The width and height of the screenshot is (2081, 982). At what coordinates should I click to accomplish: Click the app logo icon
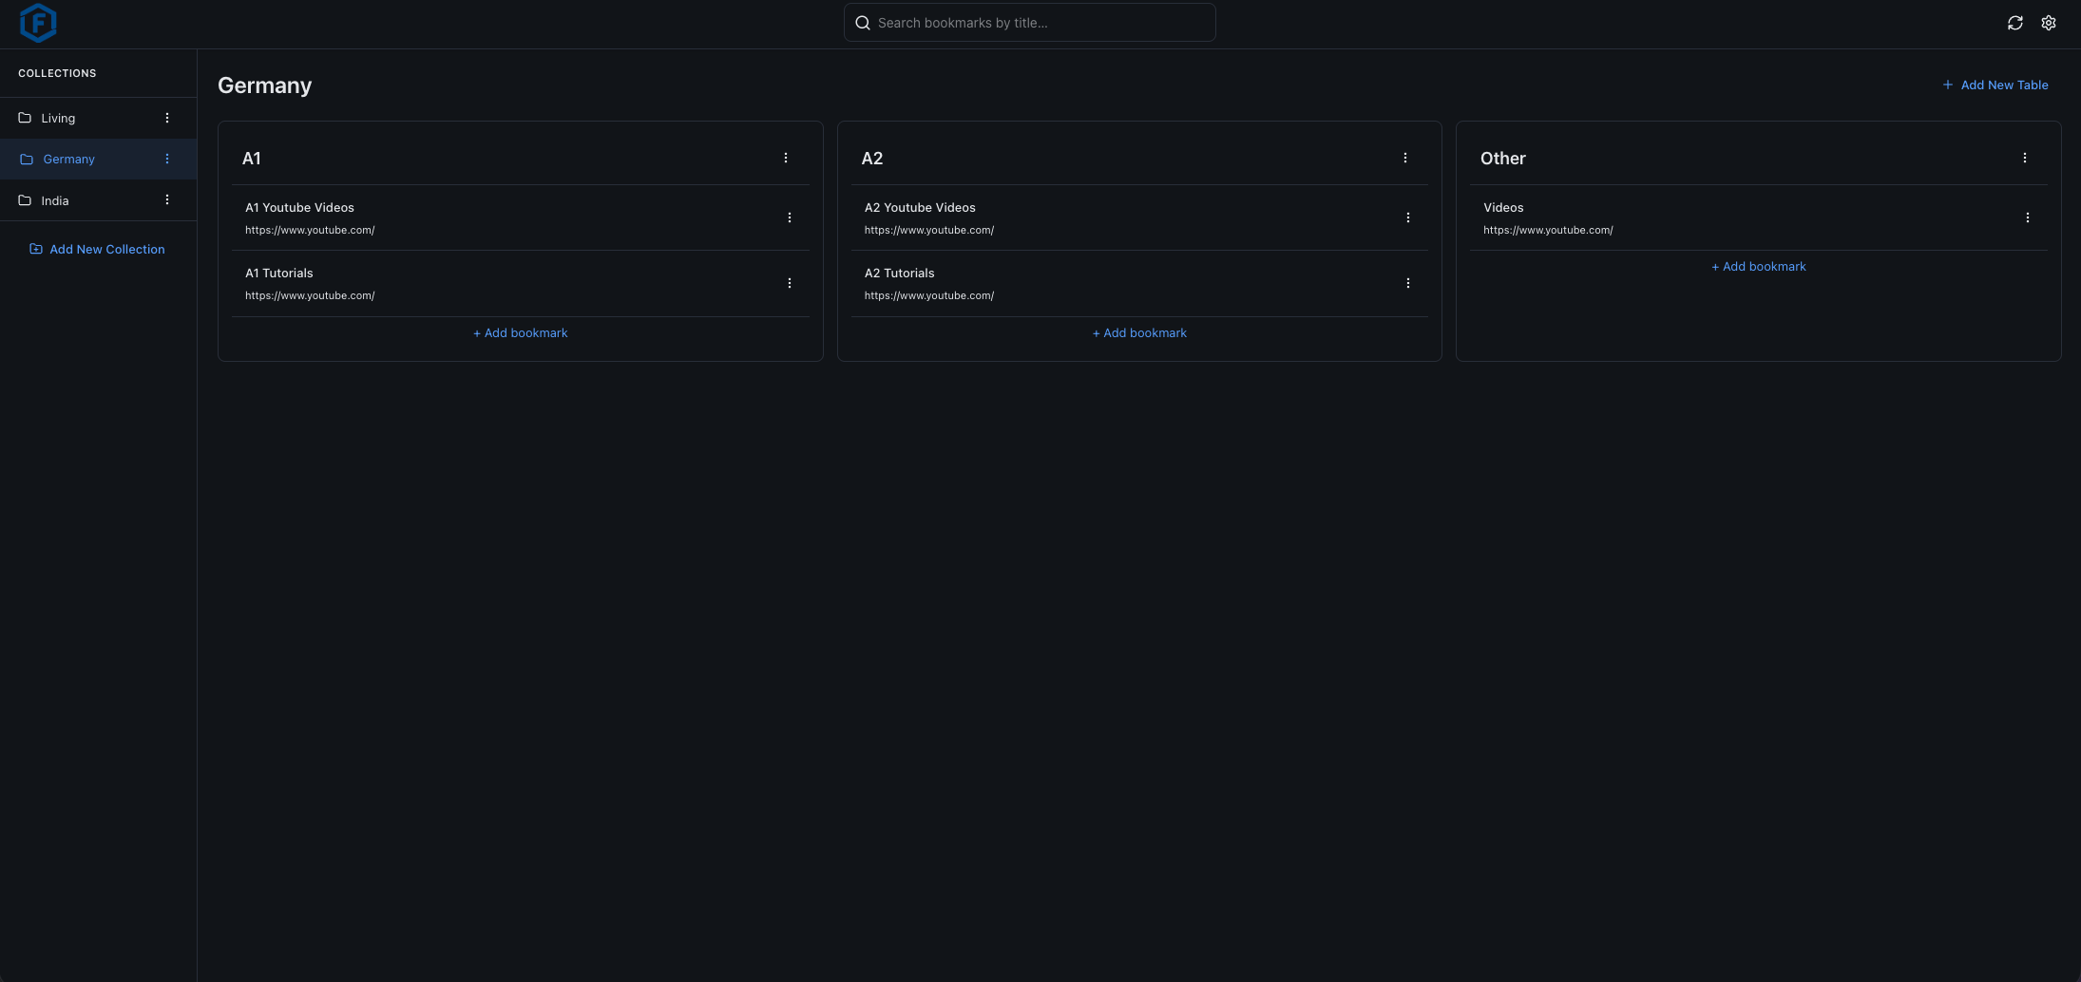[38, 23]
